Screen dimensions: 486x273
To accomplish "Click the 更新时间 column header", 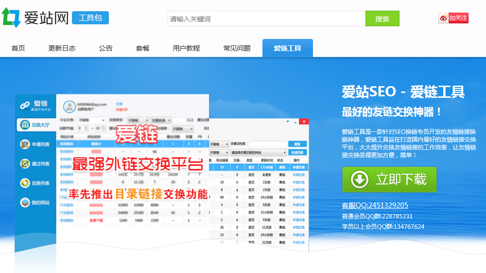I will pyautogui.click(x=266, y=160).
